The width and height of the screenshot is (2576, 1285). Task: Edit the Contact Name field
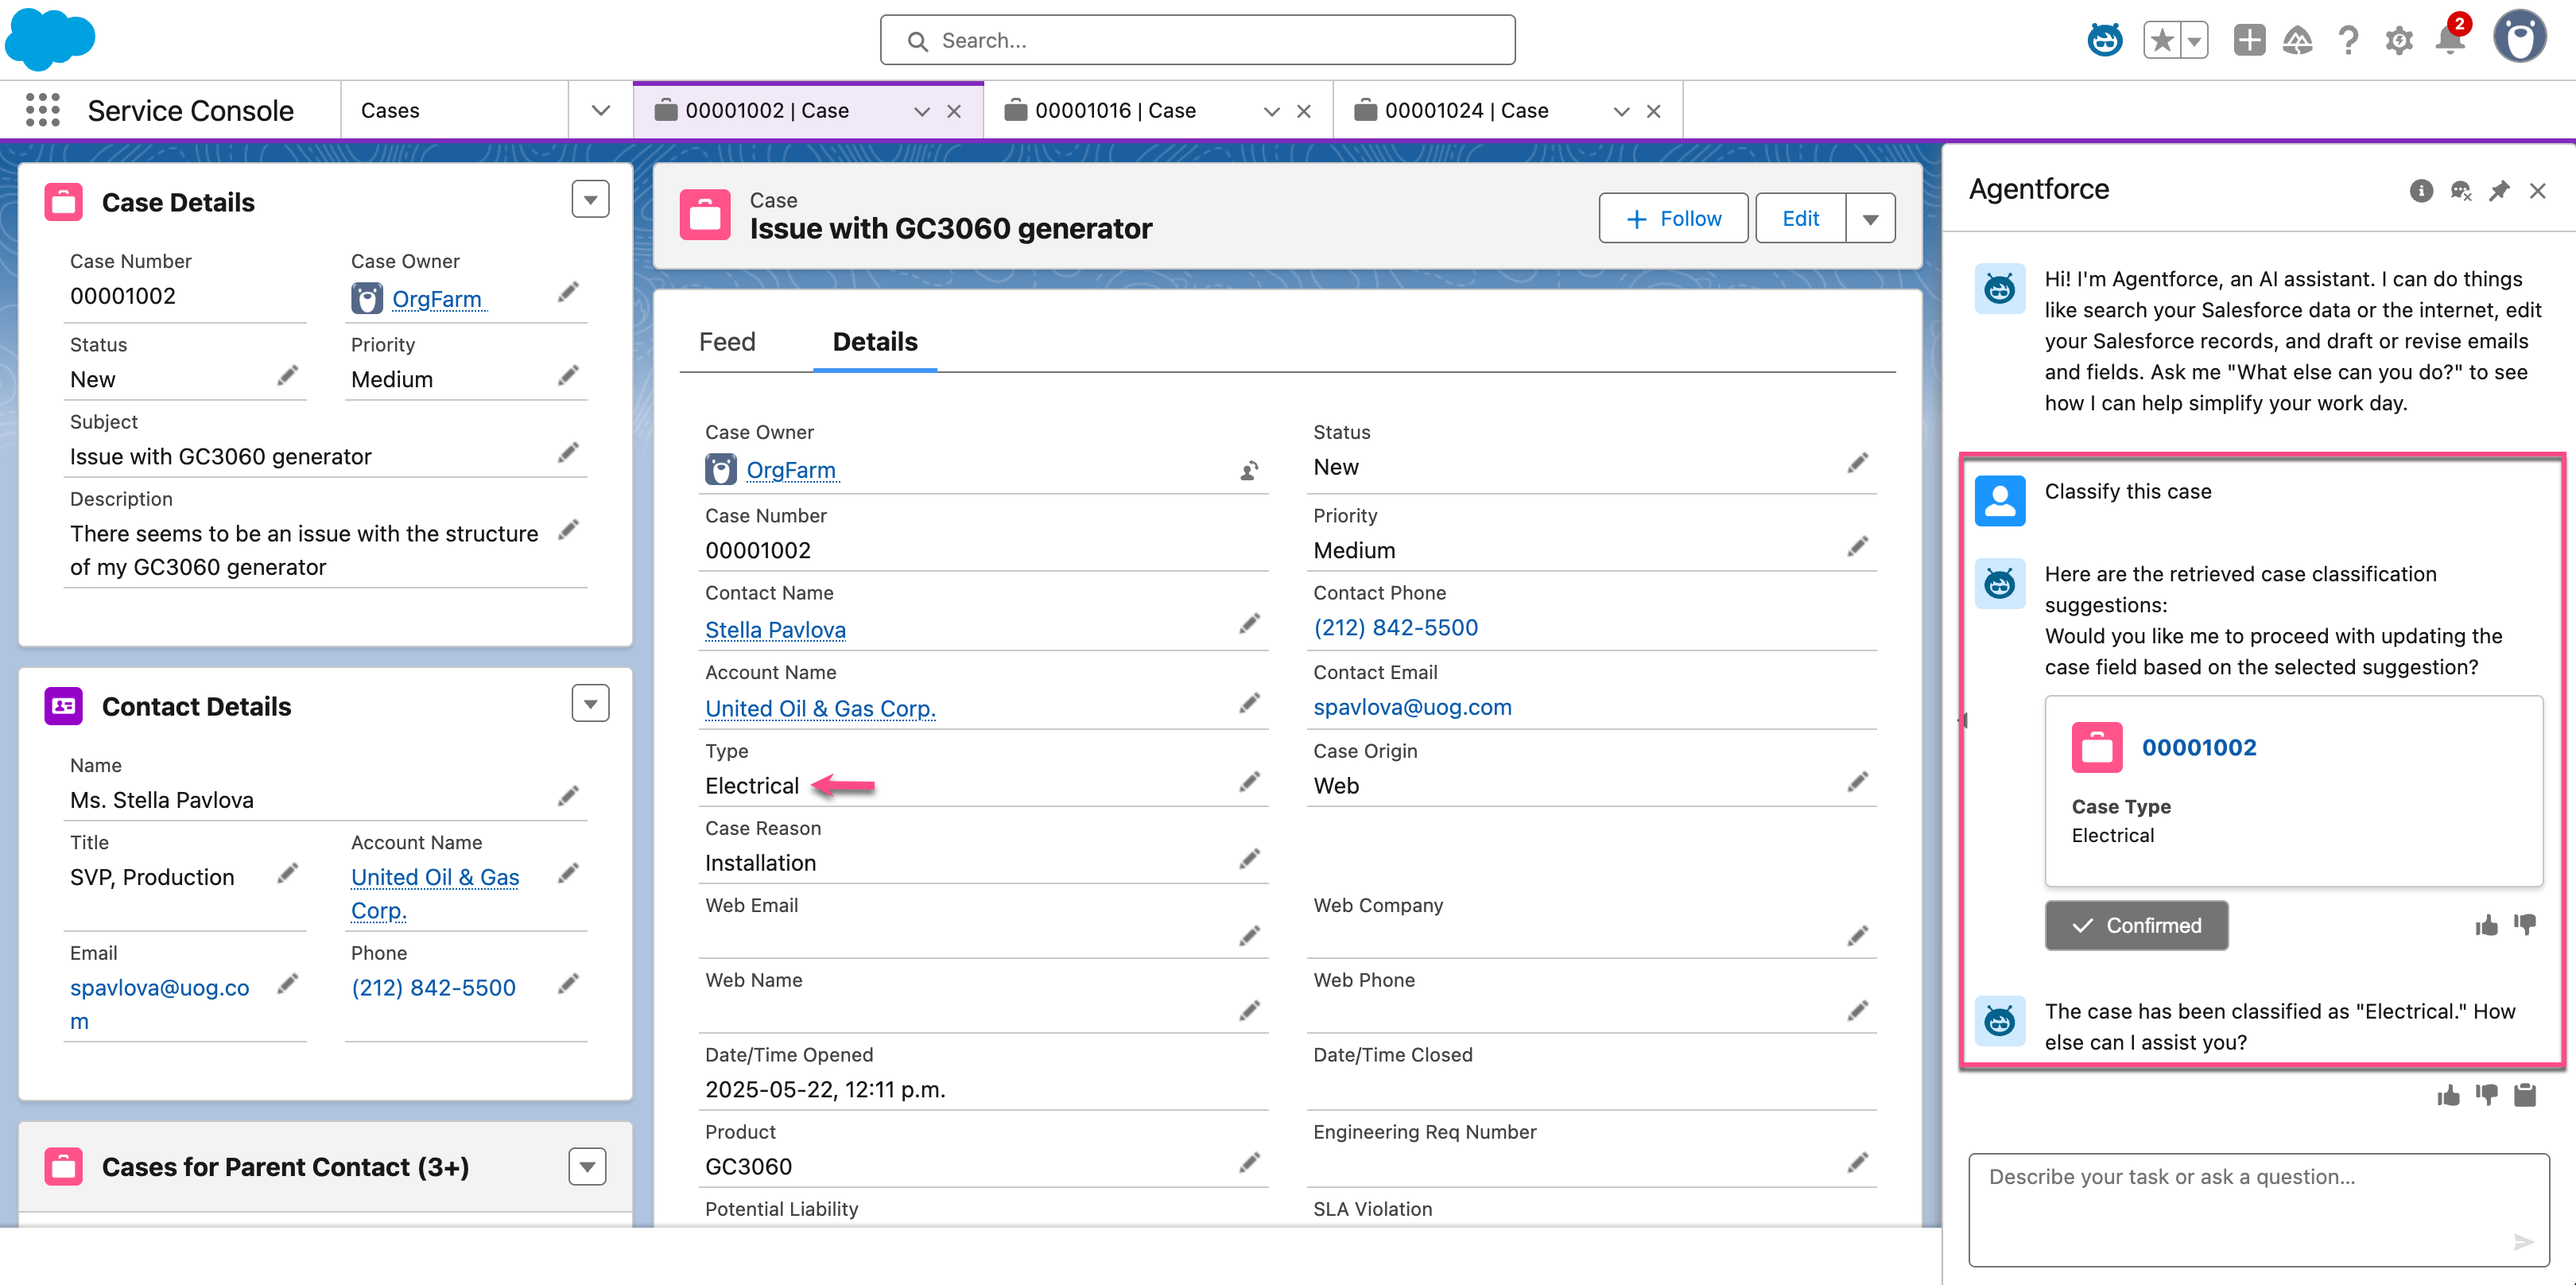(x=1249, y=624)
